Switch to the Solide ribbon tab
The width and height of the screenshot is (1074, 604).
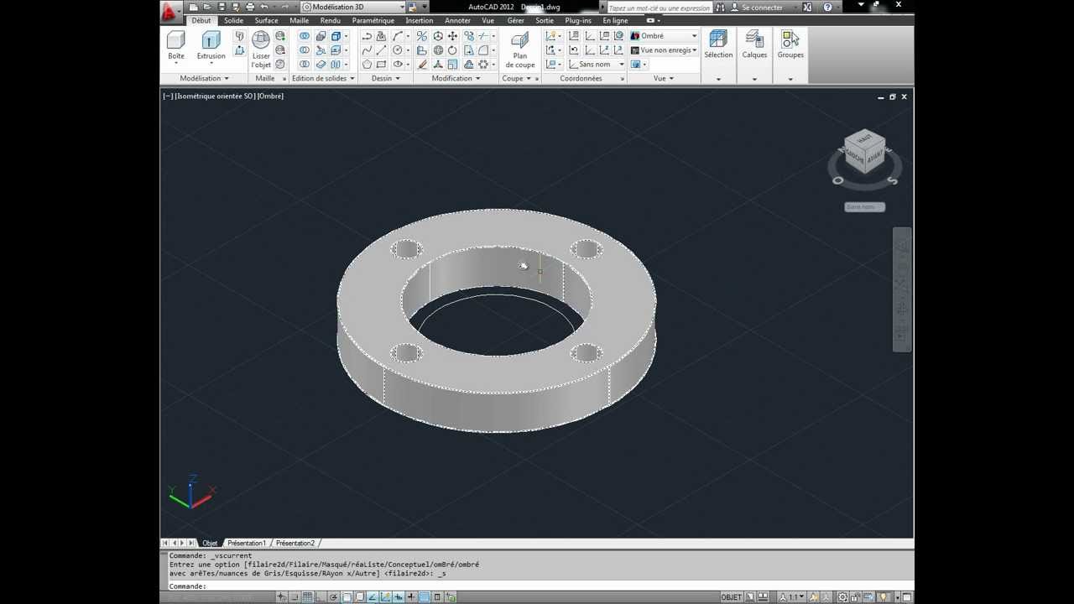click(233, 21)
